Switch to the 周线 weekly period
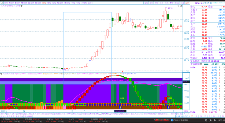This screenshot has width=225, height=123. [x=49, y=3]
